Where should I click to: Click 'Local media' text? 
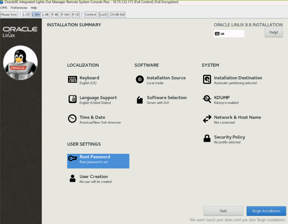155,83
